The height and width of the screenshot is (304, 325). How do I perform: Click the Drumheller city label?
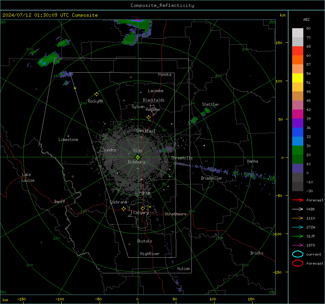[212, 178]
